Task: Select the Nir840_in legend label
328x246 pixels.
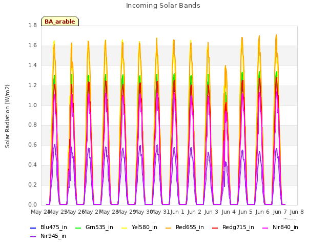Action: pyautogui.click(x=285, y=227)
